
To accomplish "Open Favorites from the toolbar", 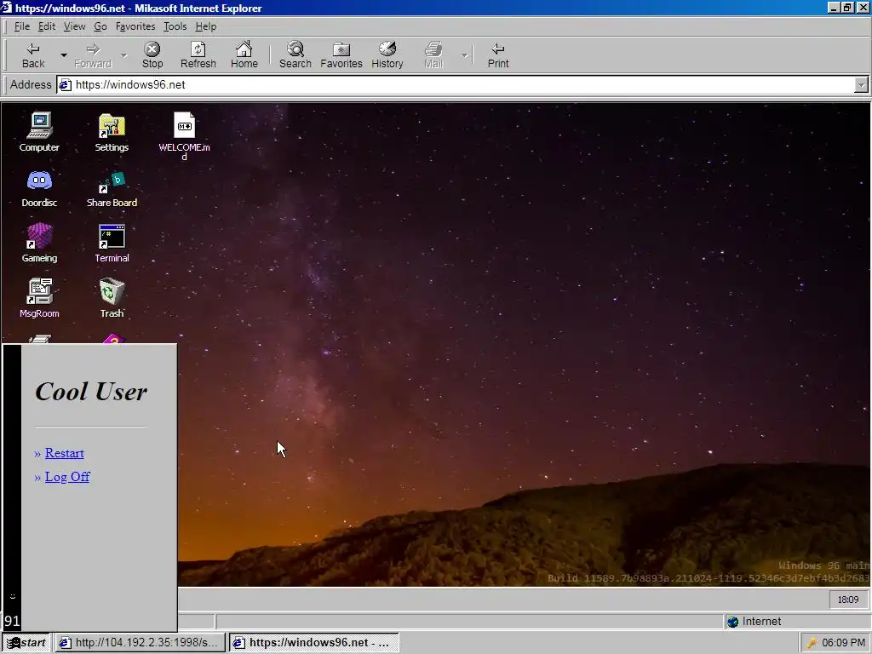I will point(341,55).
